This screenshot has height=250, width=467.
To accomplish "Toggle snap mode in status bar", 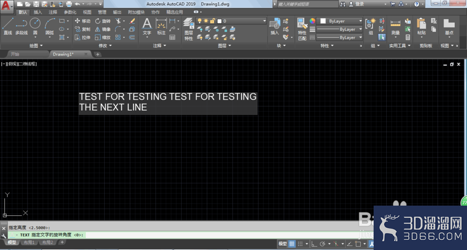I will tap(300, 244).
